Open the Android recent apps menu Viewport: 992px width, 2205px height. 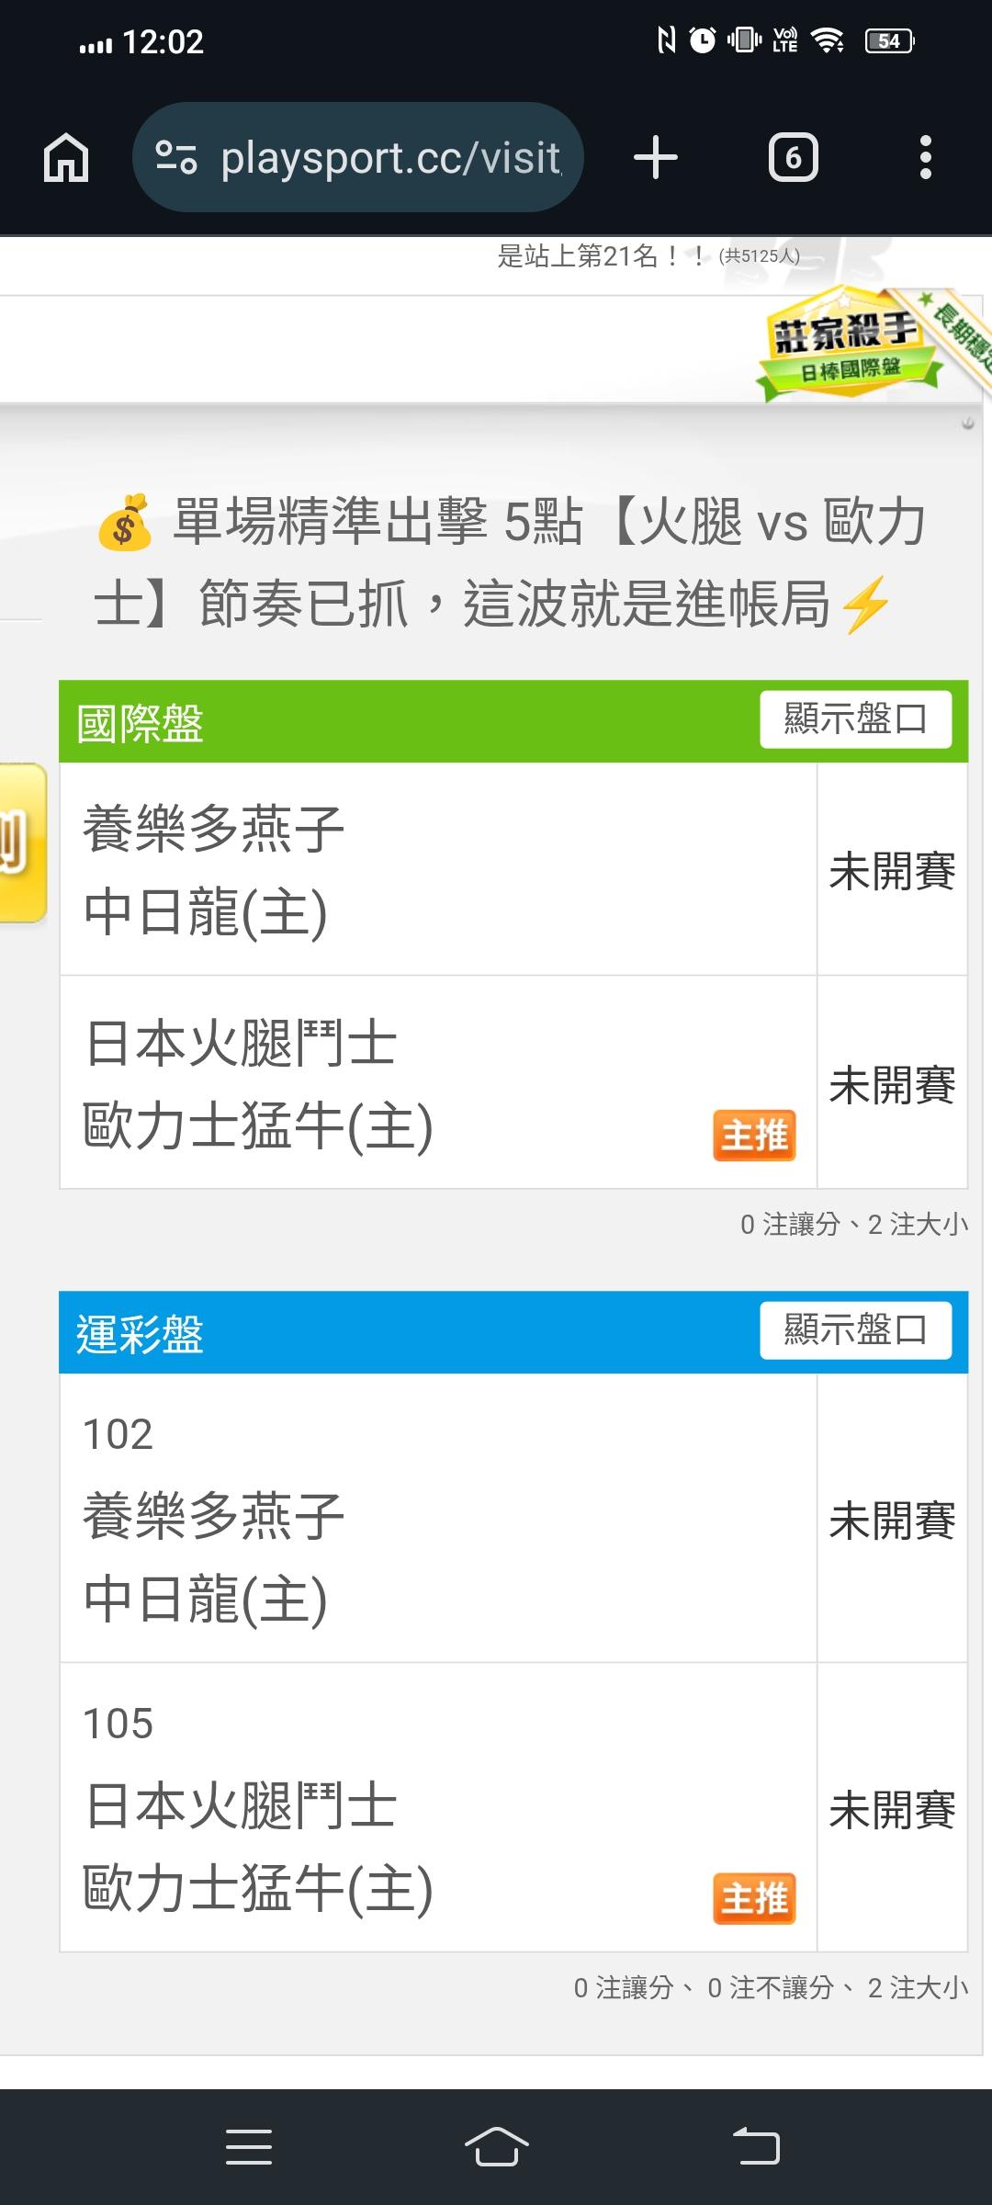249,2148
